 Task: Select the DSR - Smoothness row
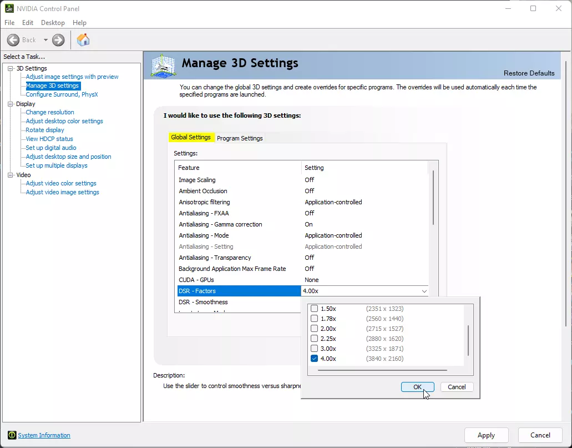(x=239, y=303)
